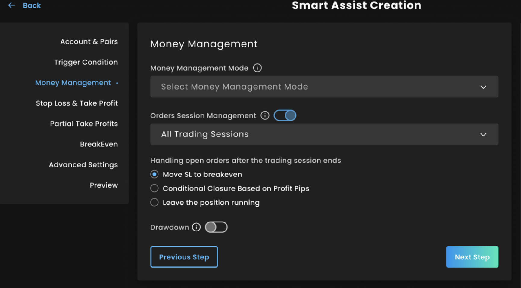This screenshot has width=521, height=288.
Task: Go to Account & Pairs step
Action: click(x=89, y=42)
